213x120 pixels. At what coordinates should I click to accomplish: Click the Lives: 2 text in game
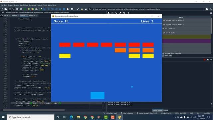[147, 21]
